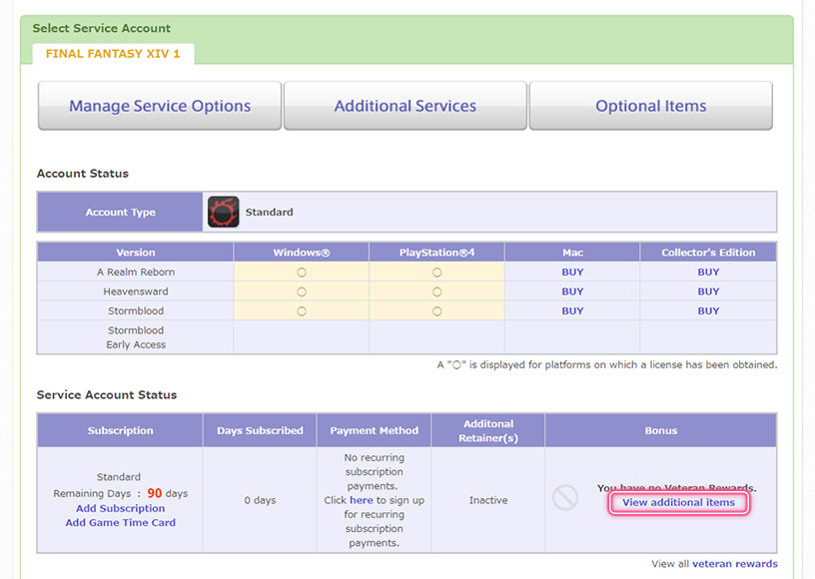This screenshot has height=579, width=815.
Task: Open Optional Items
Action: click(x=651, y=106)
